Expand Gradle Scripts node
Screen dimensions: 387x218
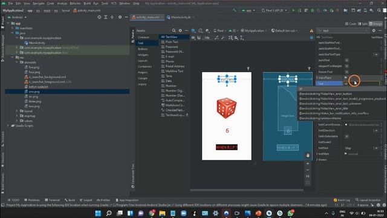point(8,125)
